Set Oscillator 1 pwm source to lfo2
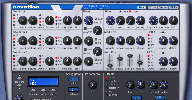The image size is (192, 100). [x=56, y=21]
